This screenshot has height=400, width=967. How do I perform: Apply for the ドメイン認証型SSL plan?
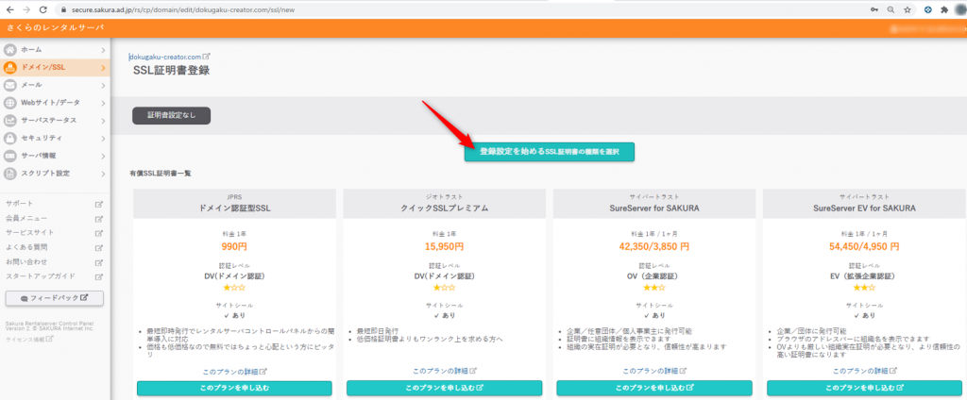click(234, 388)
